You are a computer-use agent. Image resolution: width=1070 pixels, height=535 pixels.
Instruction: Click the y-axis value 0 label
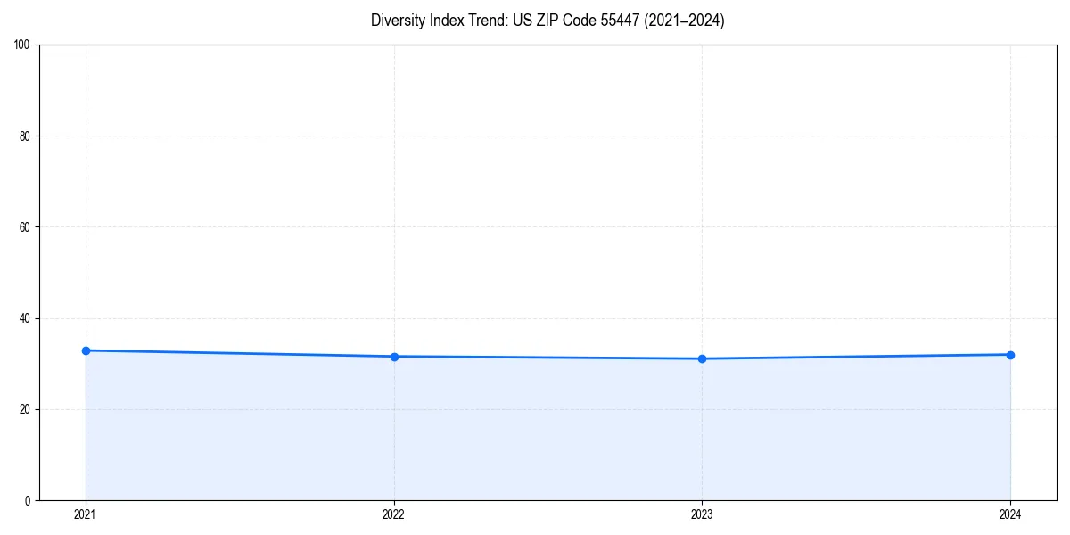click(x=28, y=498)
